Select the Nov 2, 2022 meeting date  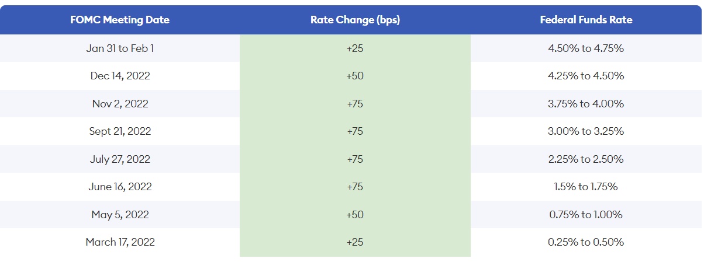pyautogui.click(x=120, y=104)
